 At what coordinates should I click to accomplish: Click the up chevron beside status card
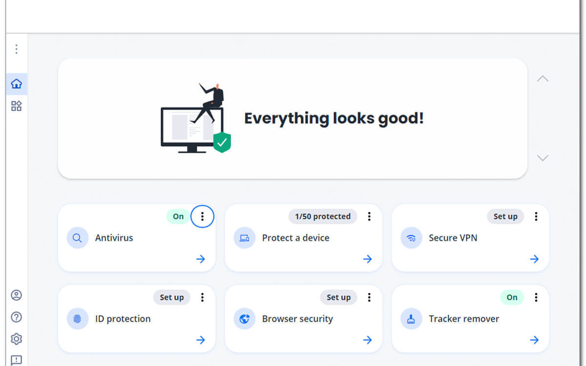click(543, 79)
